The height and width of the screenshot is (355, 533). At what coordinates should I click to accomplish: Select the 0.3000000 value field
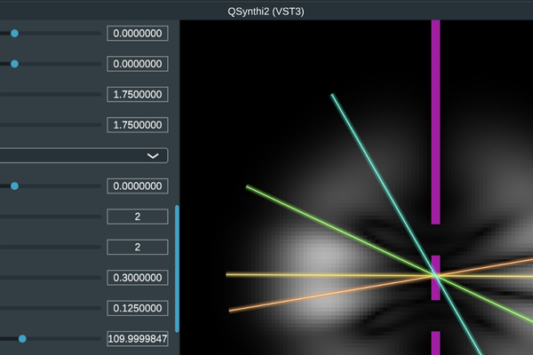138,278
